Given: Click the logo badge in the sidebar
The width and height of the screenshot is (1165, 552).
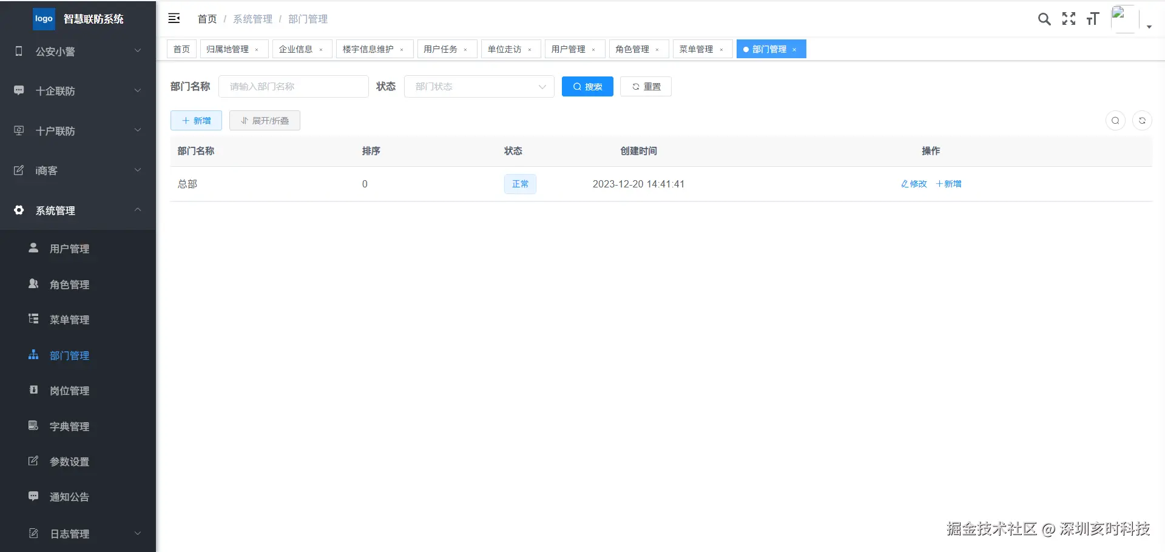Looking at the screenshot, I should 44,19.
